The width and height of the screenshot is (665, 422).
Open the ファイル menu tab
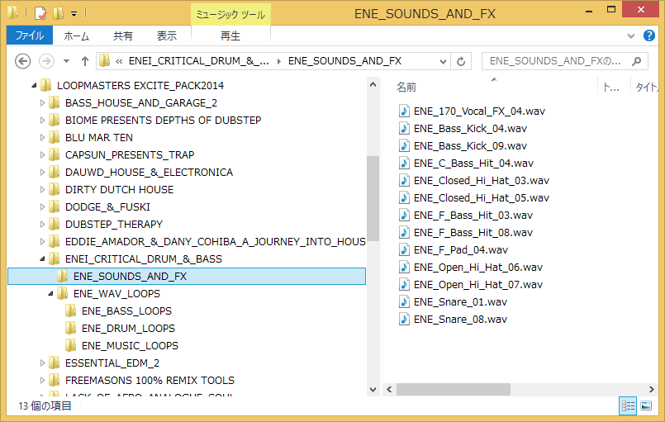click(x=30, y=36)
